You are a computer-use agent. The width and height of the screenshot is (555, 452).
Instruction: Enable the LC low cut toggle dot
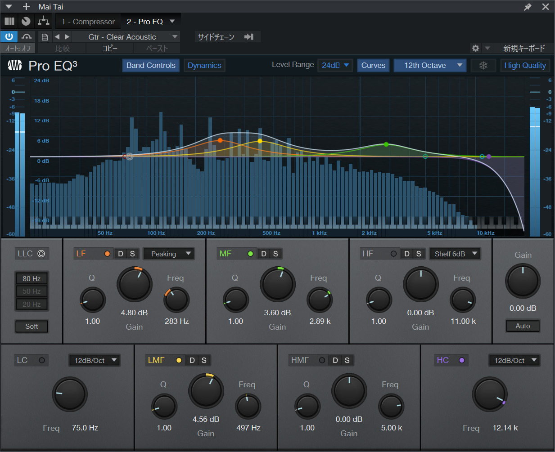[42, 360]
